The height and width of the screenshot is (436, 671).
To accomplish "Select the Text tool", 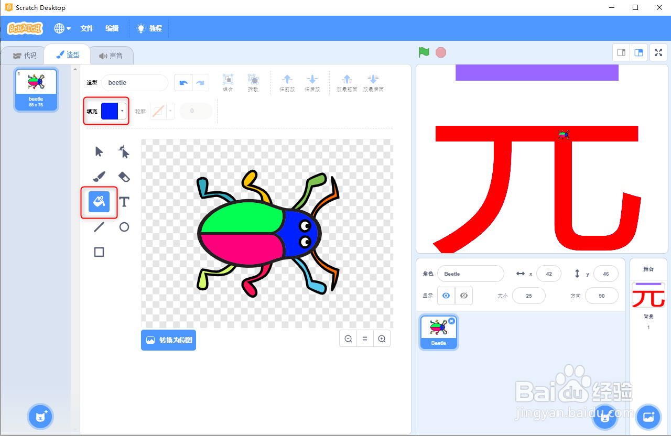I will 124,202.
